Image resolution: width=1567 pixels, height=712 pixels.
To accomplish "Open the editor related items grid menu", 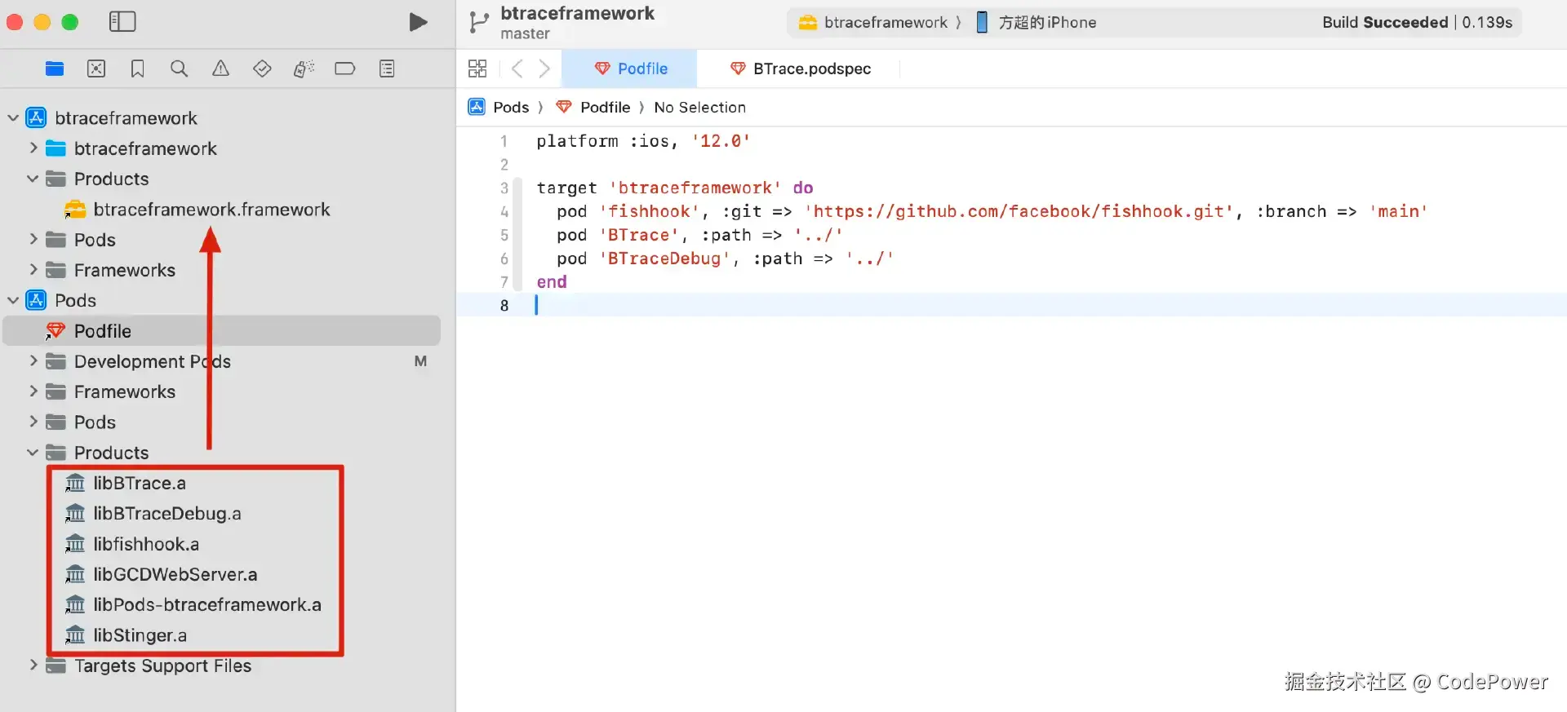I will (477, 69).
